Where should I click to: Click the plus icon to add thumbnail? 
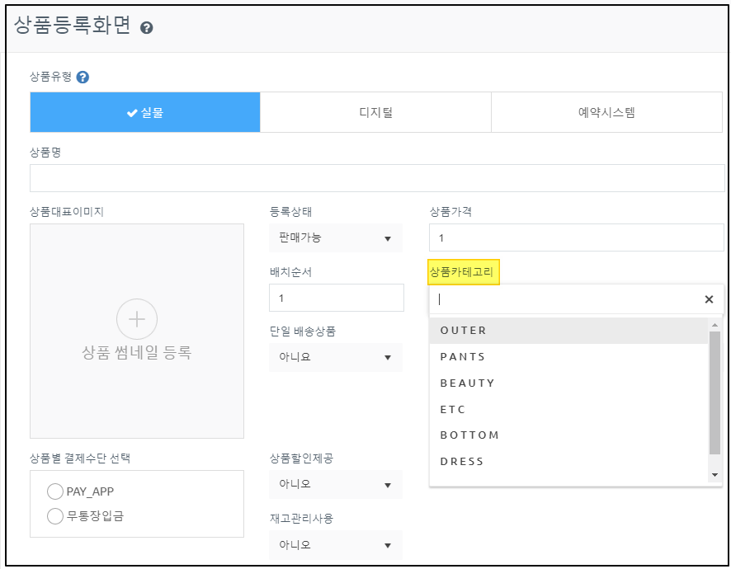tap(136, 319)
